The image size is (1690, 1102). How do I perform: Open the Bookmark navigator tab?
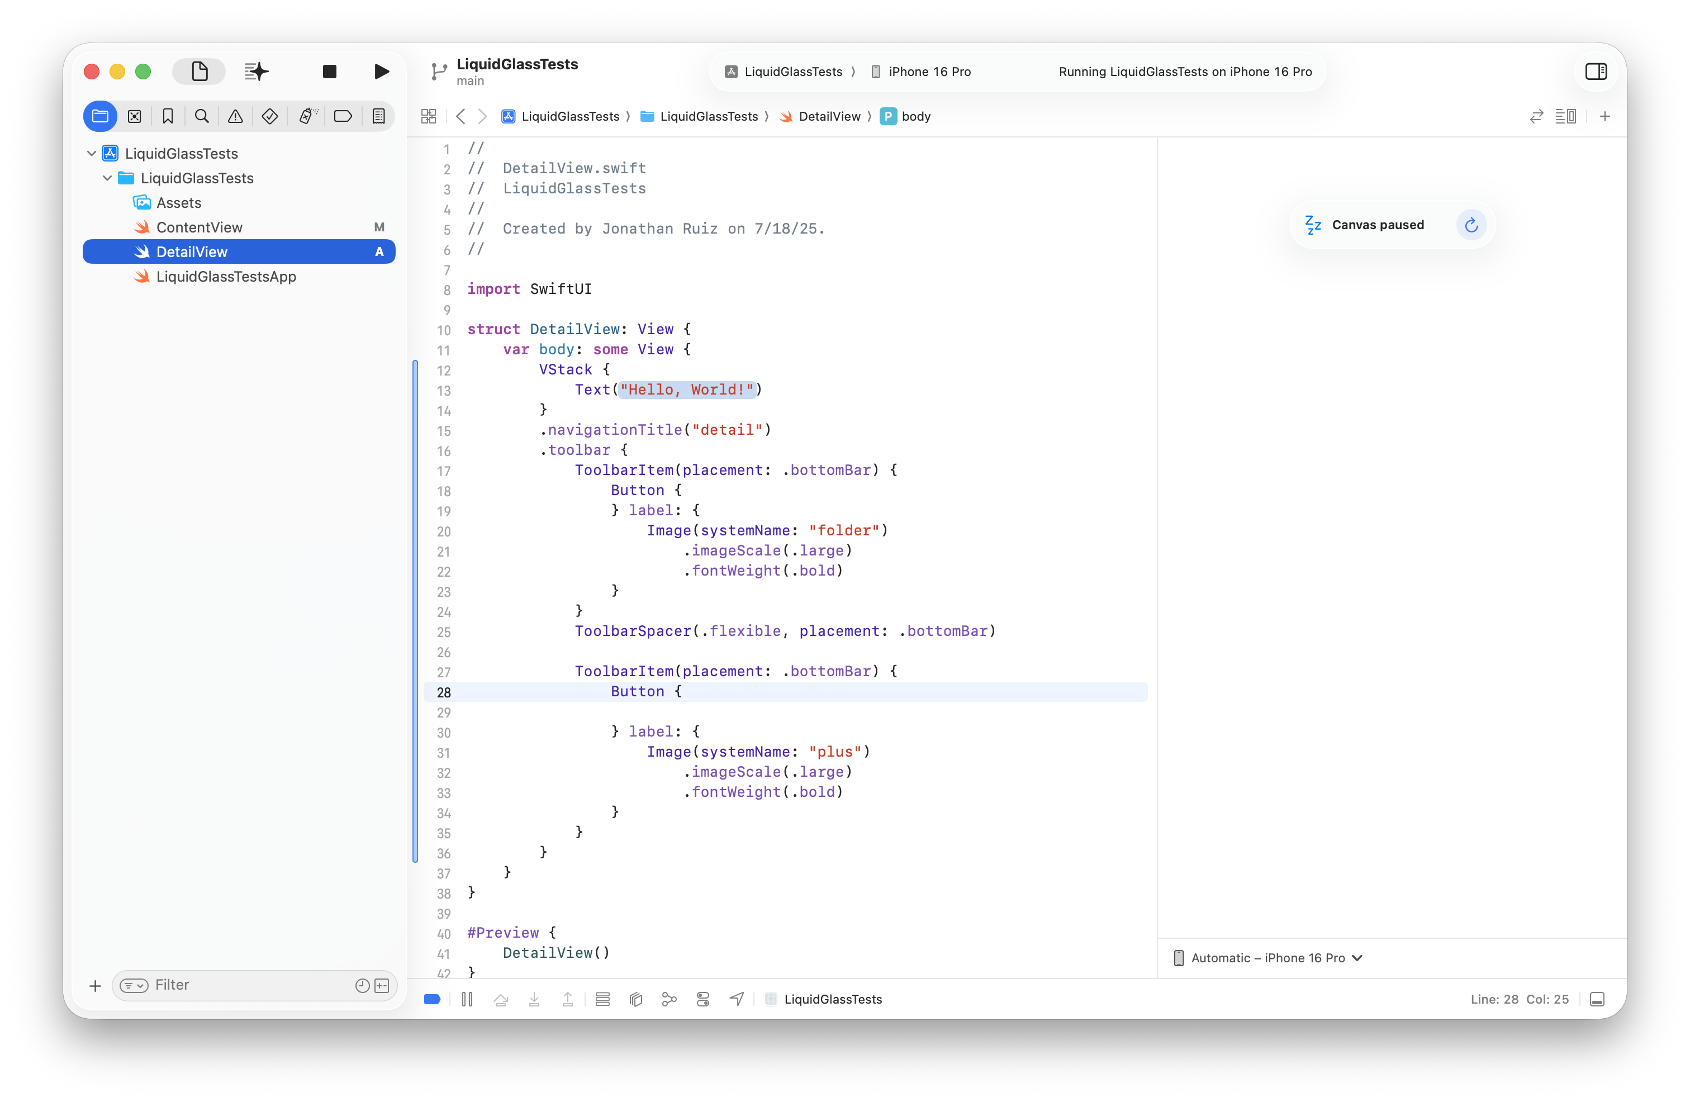click(x=168, y=116)
